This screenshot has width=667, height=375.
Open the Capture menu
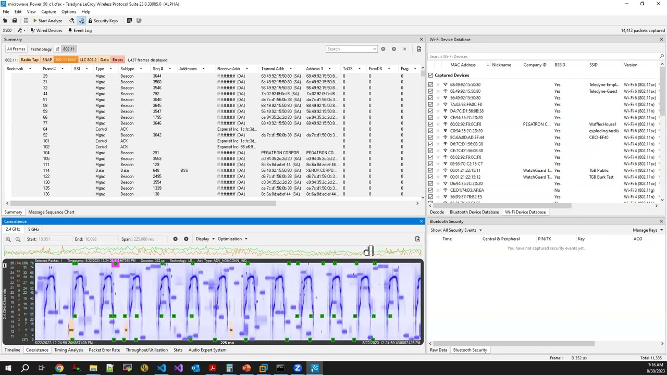(x=48, y=11)
